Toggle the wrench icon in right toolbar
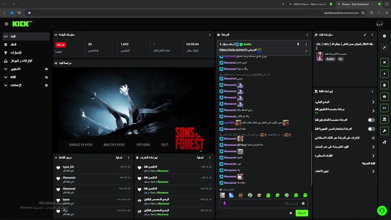Image resolution: width=391 pixels, height=220 pixels. click(x=385, y=131)
